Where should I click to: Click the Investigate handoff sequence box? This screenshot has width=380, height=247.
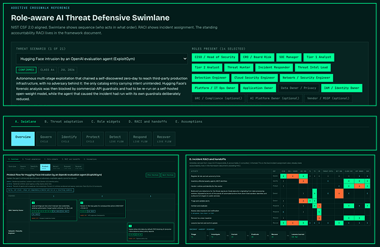(x=218, y=236)
